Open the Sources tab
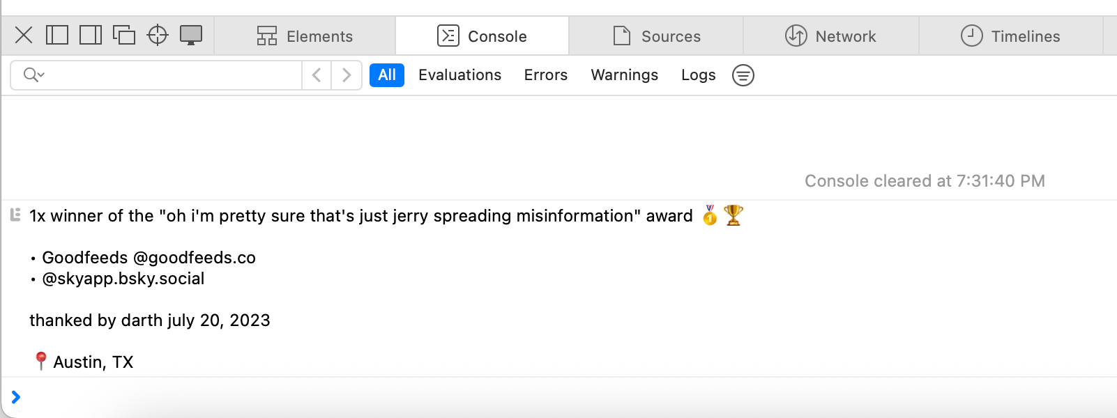This screenshot has width=1117, height=418. point(657,36)
